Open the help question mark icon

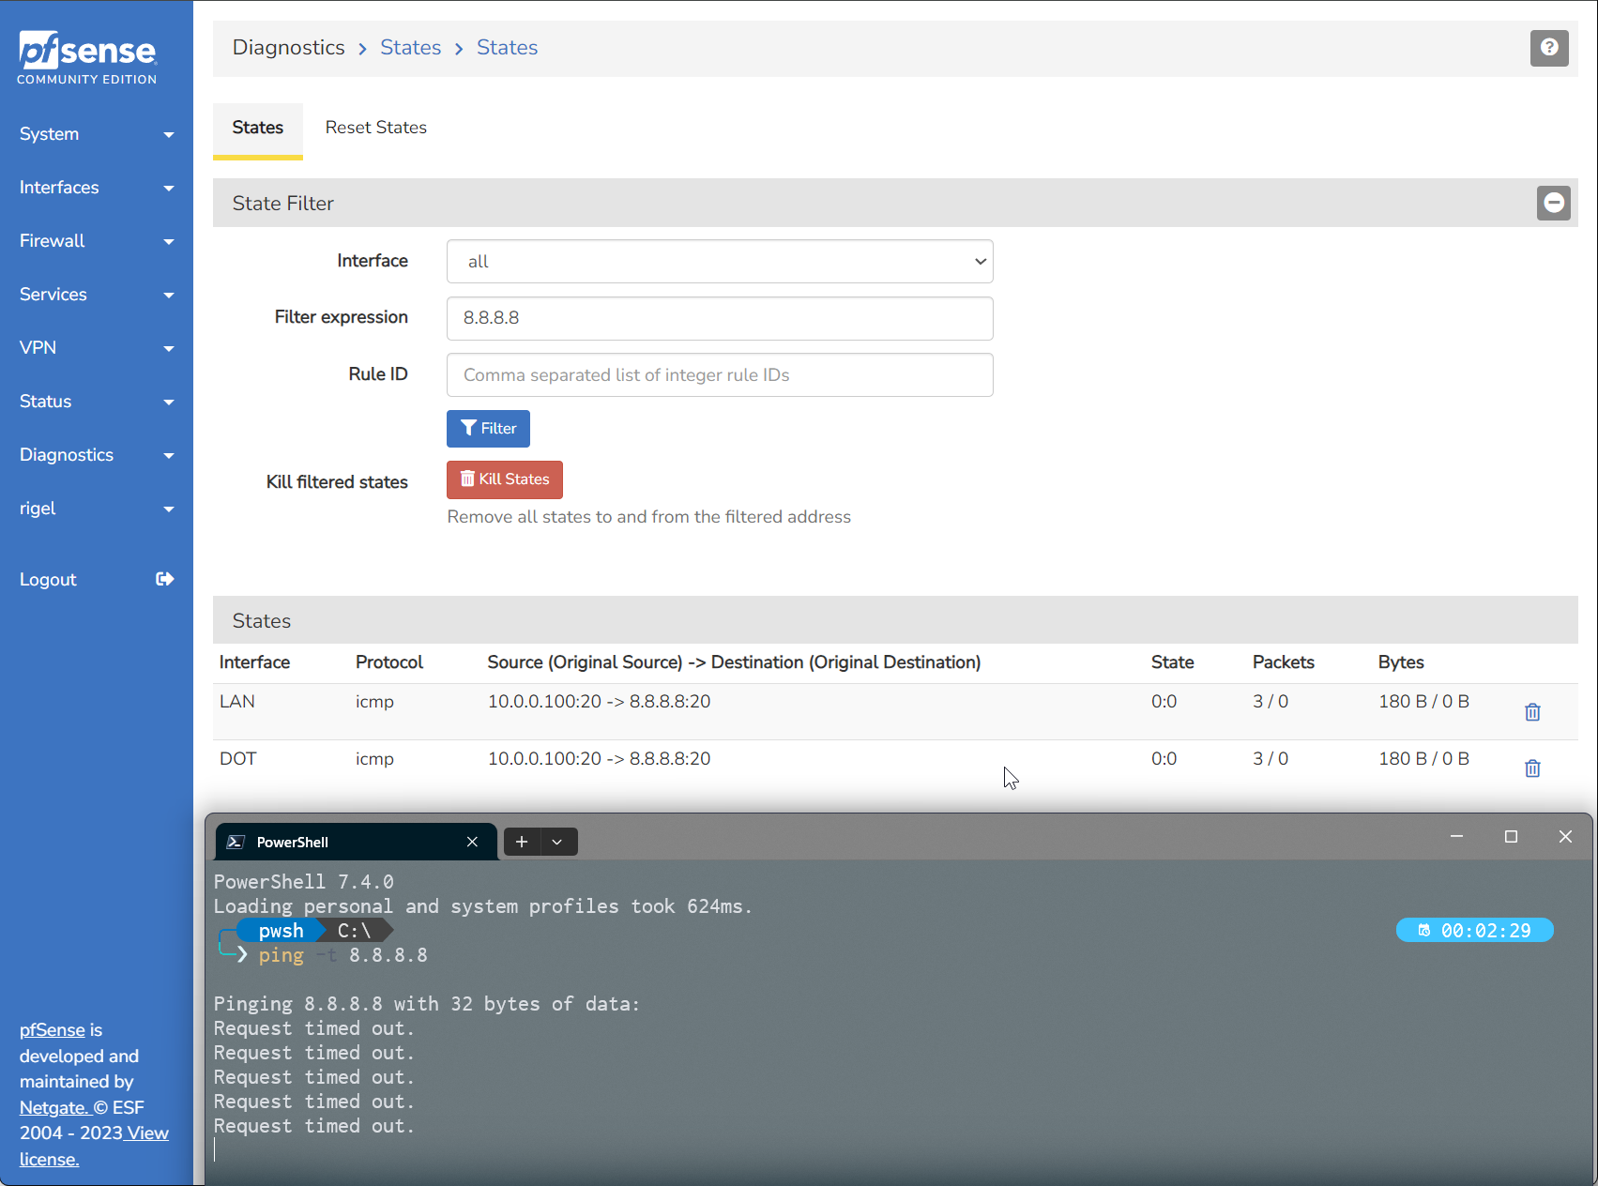(x=1549, y=47)
